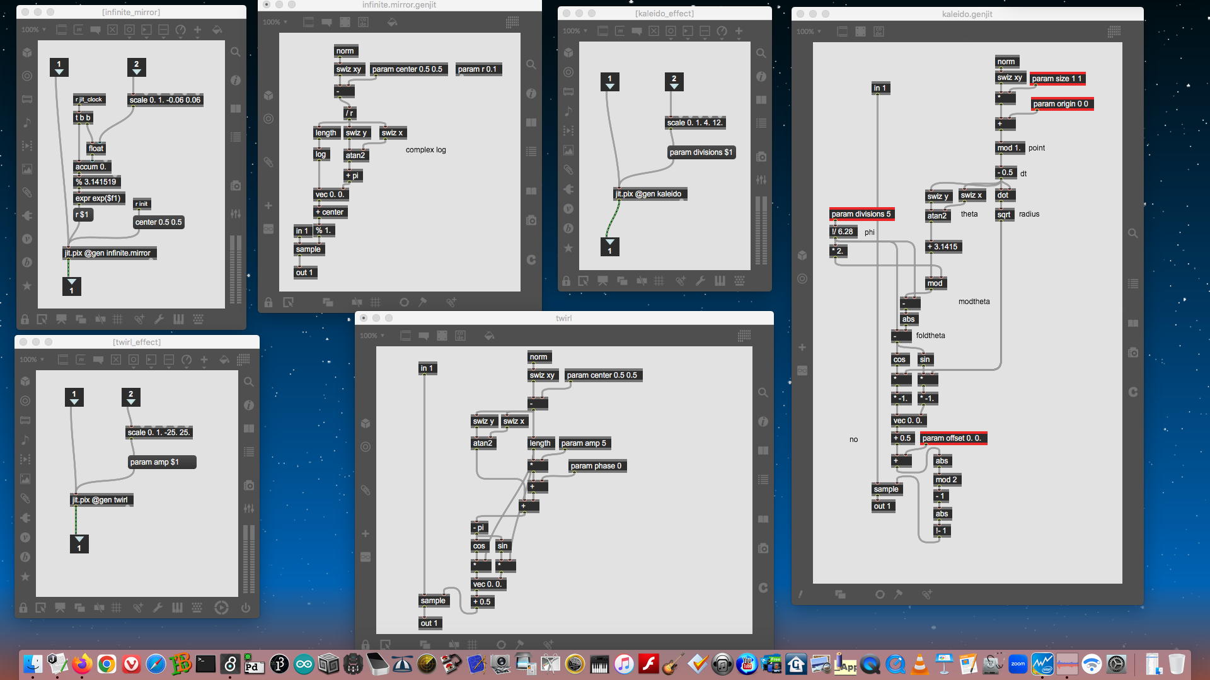This screenshot has height=680, width=1210.
Task: Open the 100% zoom dropdown in infinite_mirror
Action: 33,30
